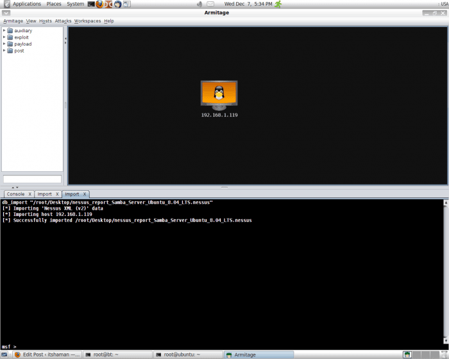The image size is (449, 359).
Task: Expand the post module folder
Action: (4, 51)
